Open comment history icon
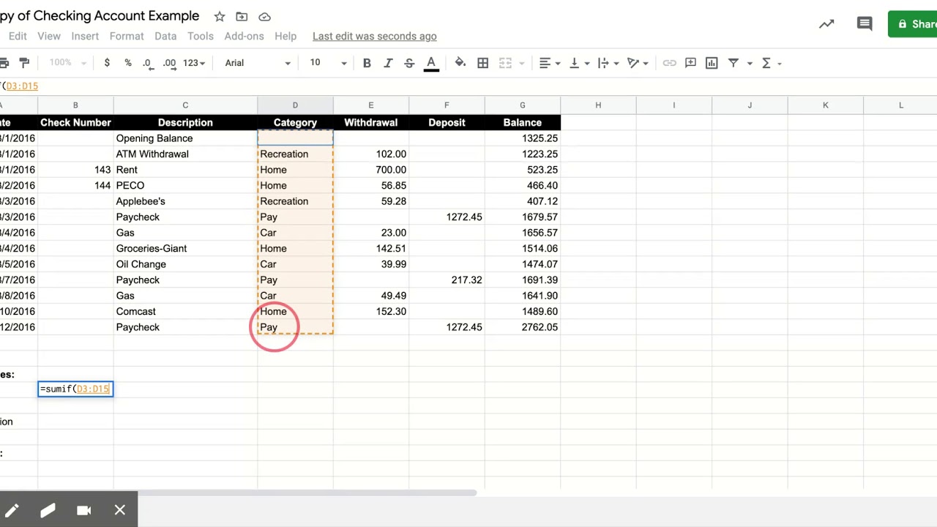 pyautogui.click(x=865, y=24)
